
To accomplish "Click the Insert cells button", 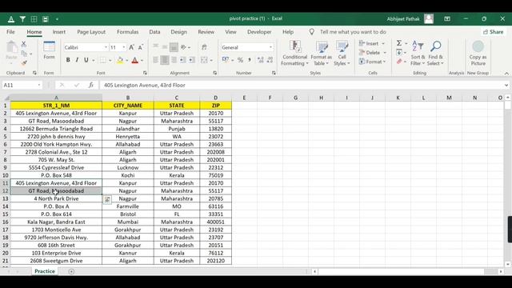I will tap(372, 43).
